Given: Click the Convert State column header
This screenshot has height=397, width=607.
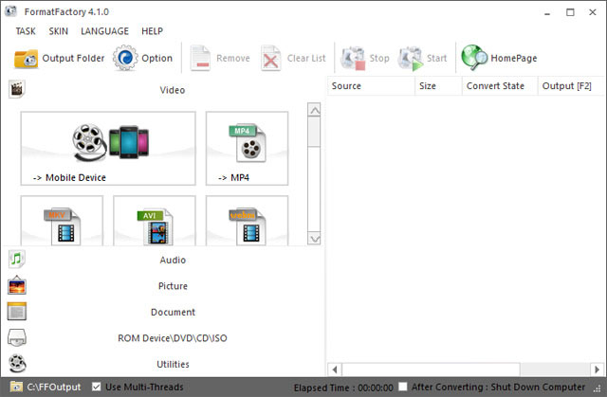Looking at the screenshot, I should point(500,86).
